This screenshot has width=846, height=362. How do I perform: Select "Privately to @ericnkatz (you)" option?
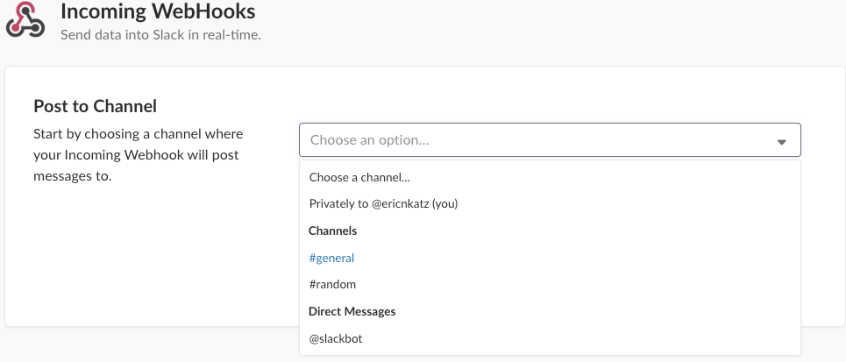click(550, 203)
